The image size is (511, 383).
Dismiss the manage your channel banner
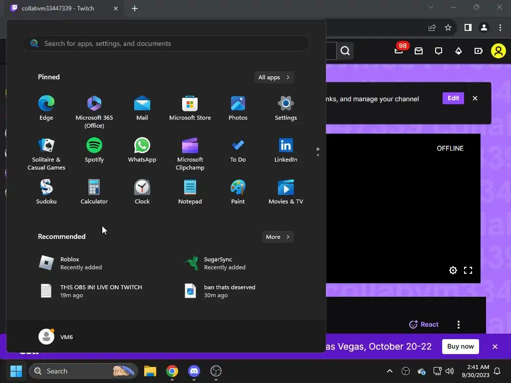tap(475, 98)
